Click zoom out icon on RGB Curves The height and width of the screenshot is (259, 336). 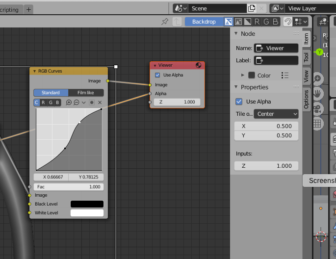click(x=76, y=103)
